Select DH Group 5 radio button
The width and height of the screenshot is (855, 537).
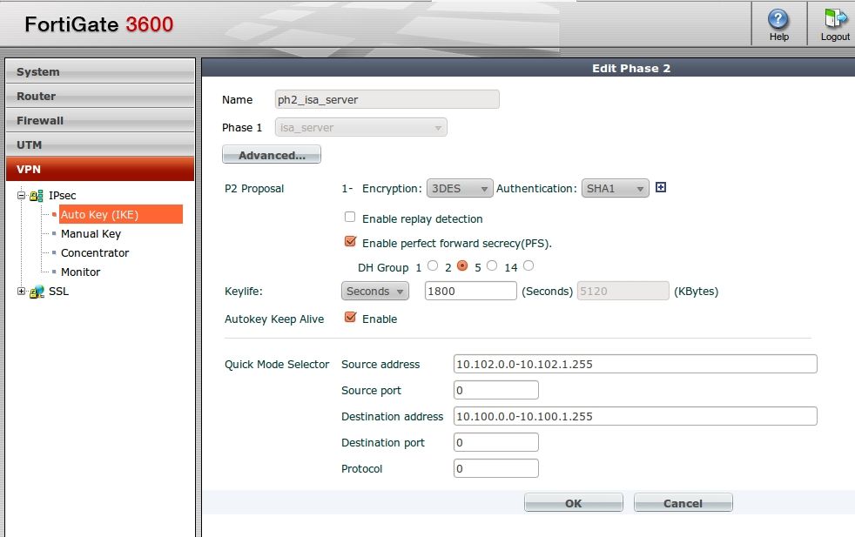coord(492,265)
